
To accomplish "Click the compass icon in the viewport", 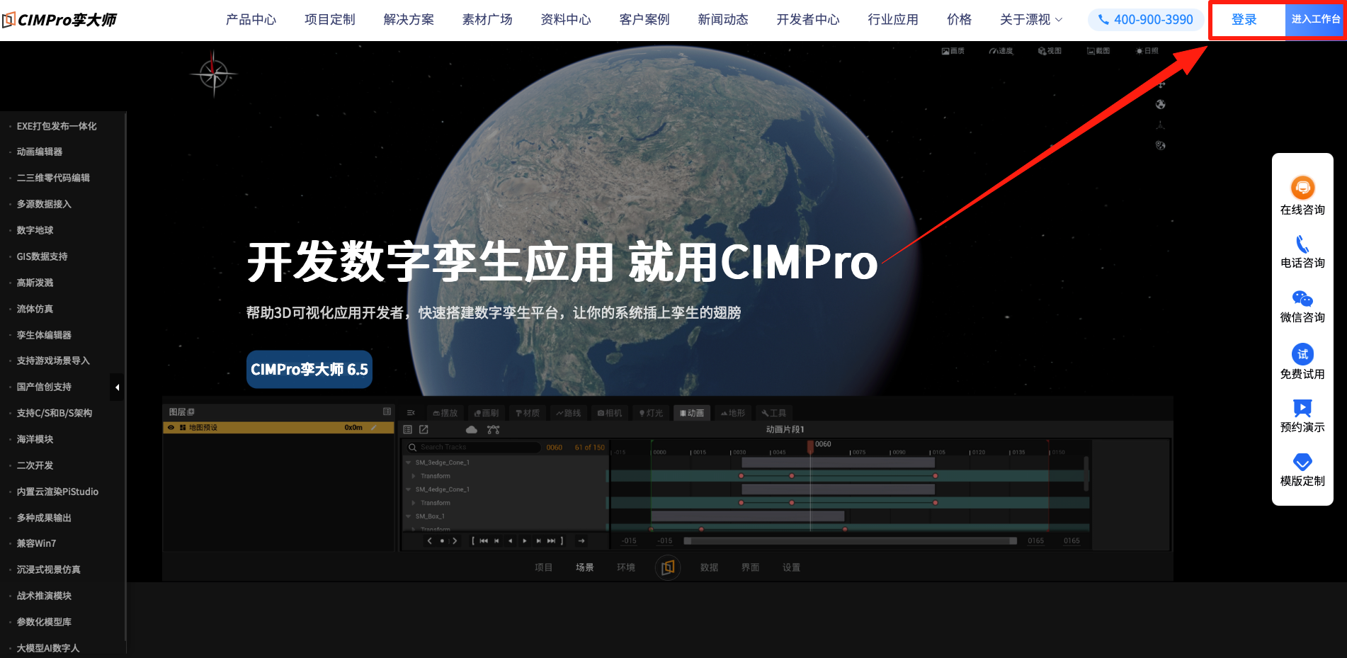I will click(x=213, y=74).
